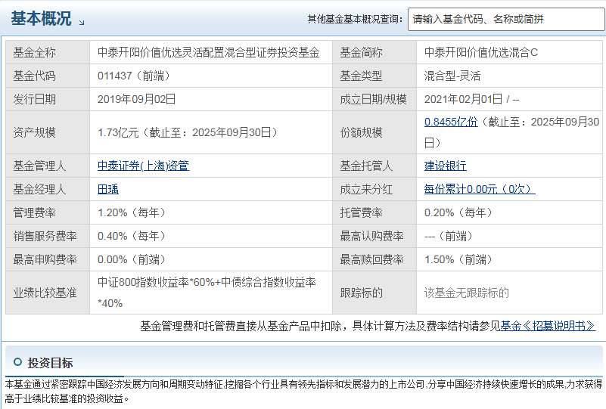Click the 基金经理人 row label

40,189
